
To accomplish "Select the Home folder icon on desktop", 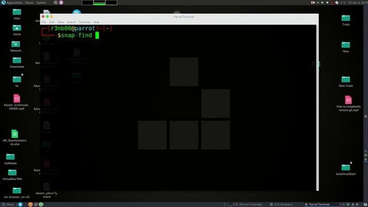I will (x=17, y=30).
